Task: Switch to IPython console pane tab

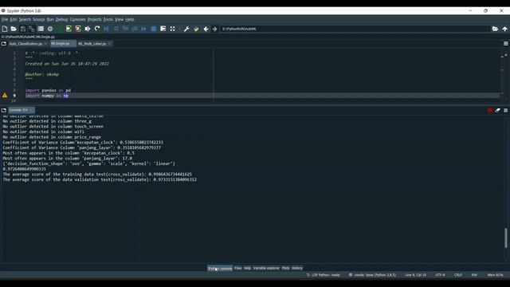Action: pos(220,269)
